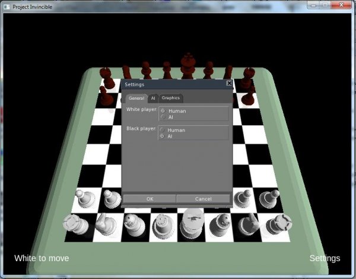Select the rightmost white pawn
The height and width of the screenshot is (279, 356).
point(269,199)
